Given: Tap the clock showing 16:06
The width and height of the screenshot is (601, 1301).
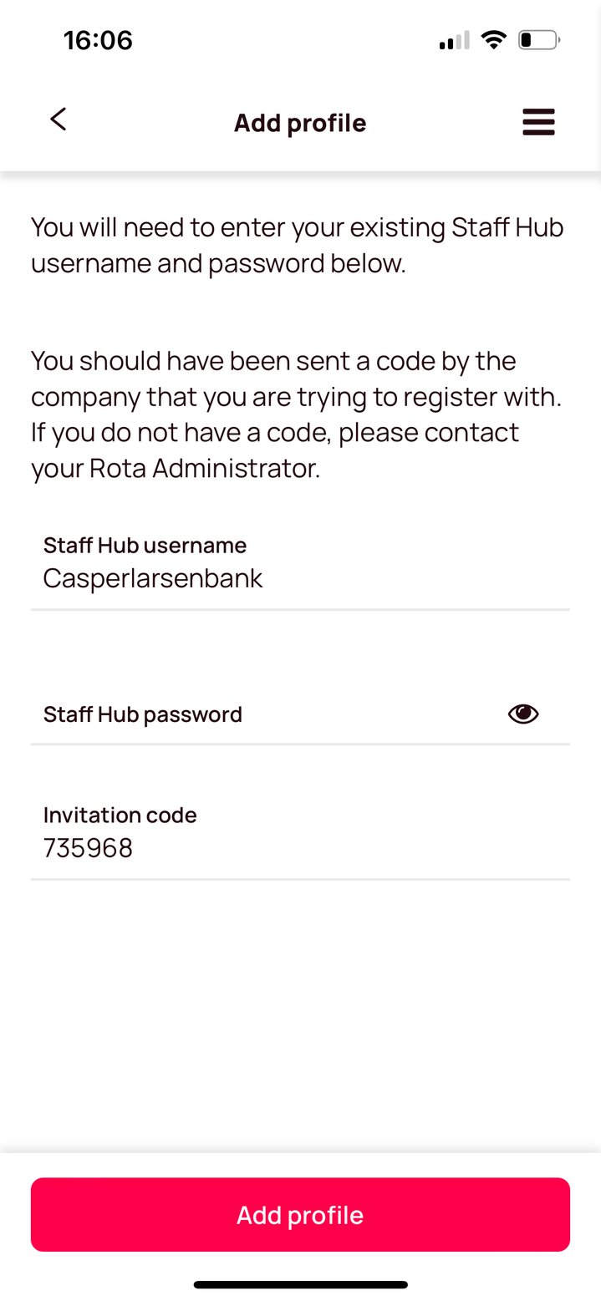Looking at the screenshot, I should (x=98, y=39).
